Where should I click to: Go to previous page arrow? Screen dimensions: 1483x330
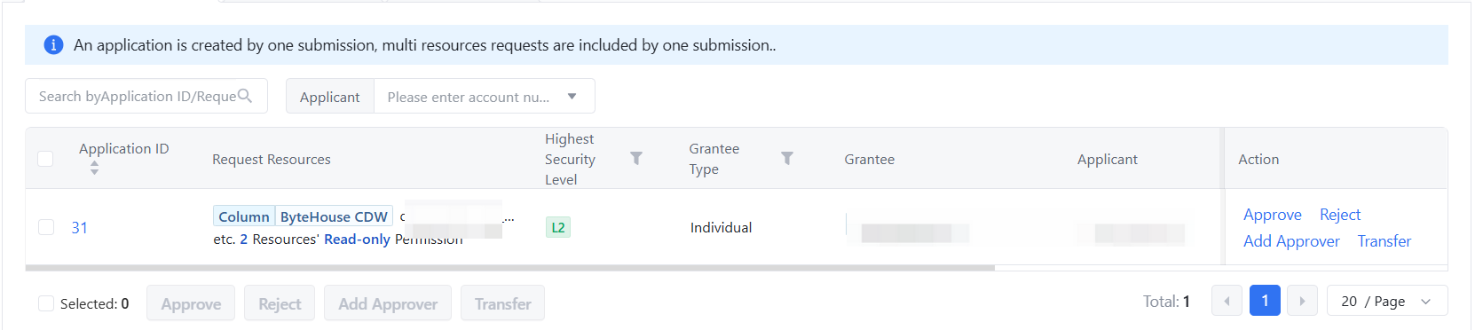(1227, 301)
